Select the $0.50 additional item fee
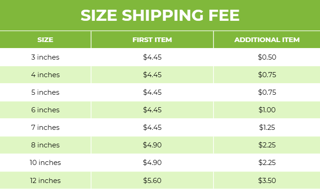This screenshot has width=320, height=189. 267,57
